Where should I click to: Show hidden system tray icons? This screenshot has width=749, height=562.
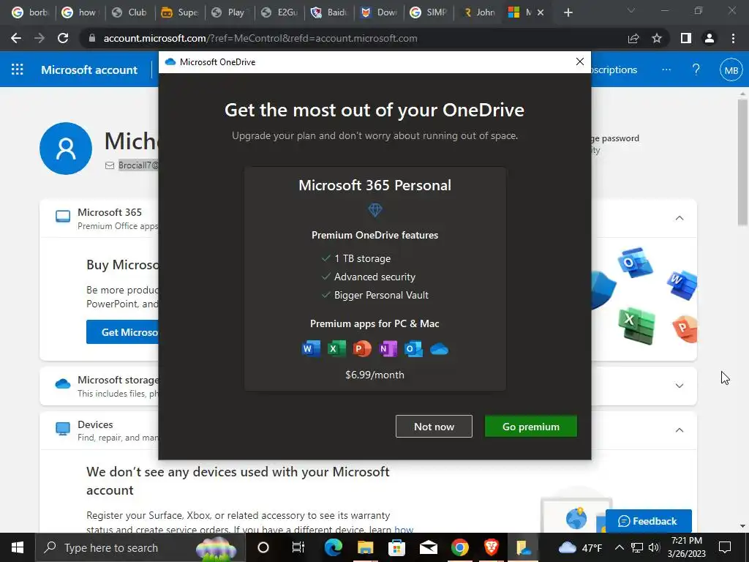point(619,547)
